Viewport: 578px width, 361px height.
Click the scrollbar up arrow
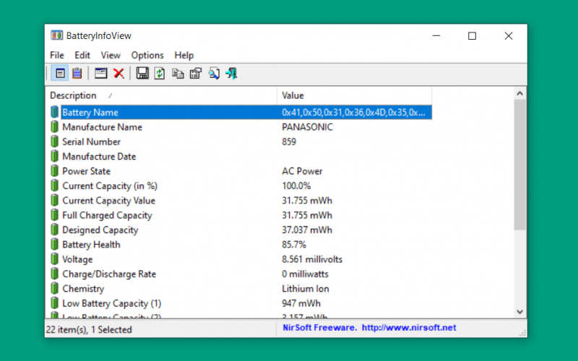[519, 94]
